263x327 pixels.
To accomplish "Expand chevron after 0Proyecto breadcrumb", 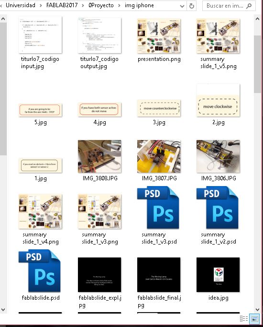I will (119, 6).
